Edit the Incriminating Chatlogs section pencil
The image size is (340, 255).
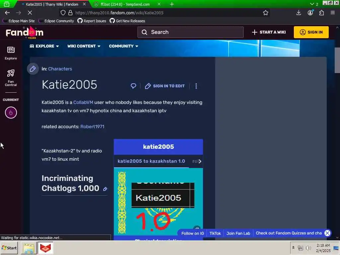coord(105,189)
